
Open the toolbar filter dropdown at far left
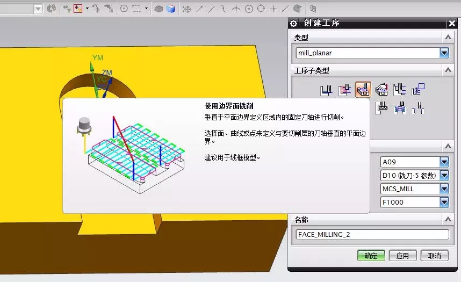pos(38,9)
